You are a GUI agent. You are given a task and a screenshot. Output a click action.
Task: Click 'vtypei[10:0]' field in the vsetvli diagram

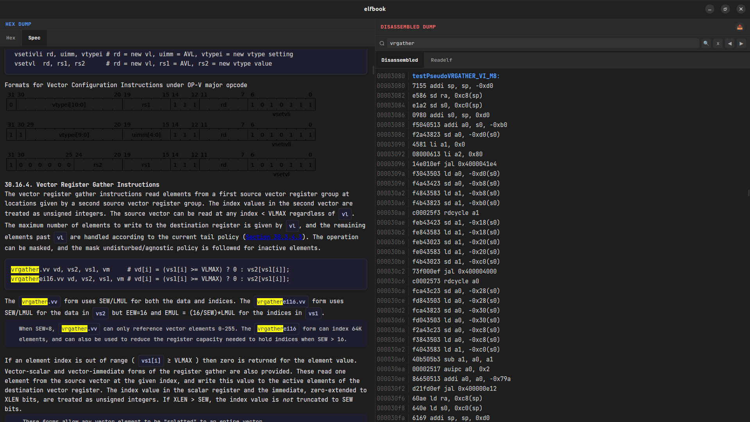pos(69,105)
